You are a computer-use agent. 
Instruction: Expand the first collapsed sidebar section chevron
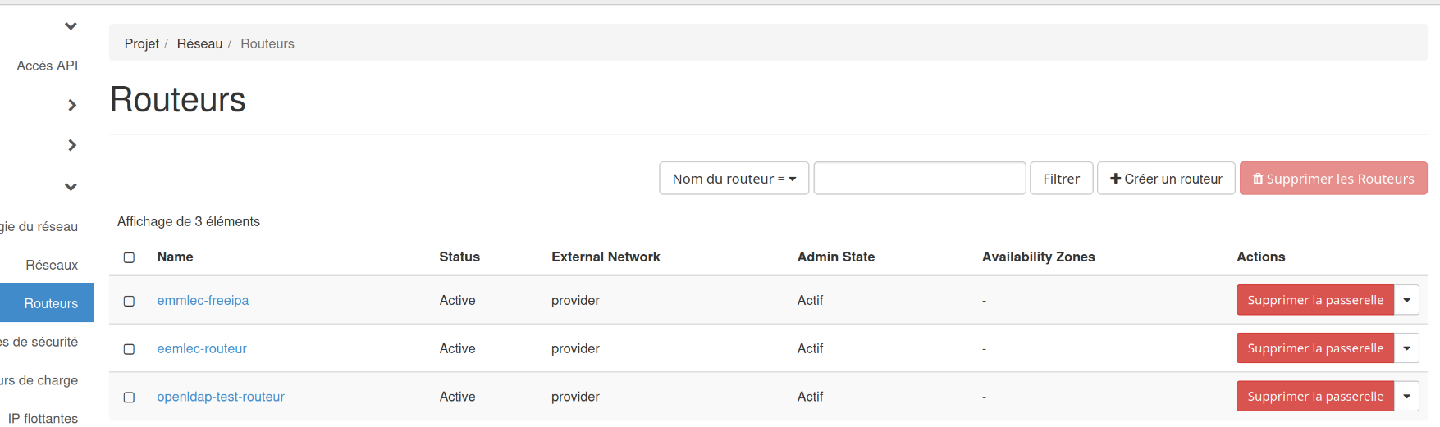72,105
